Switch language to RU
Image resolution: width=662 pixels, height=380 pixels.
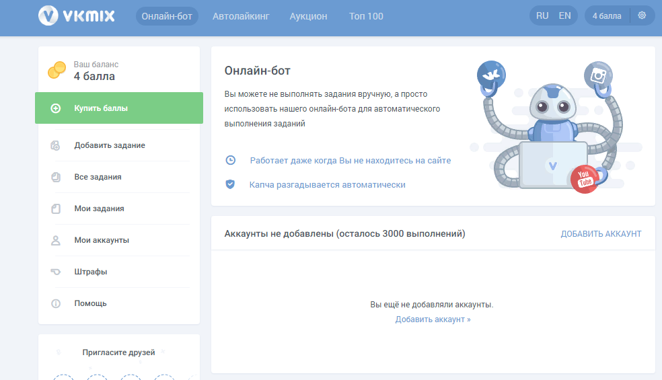[x=542, y=16]
